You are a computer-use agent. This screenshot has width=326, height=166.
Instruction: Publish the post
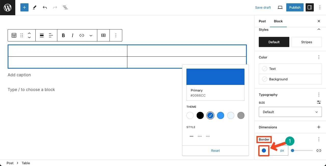click(x=295, y=7)
